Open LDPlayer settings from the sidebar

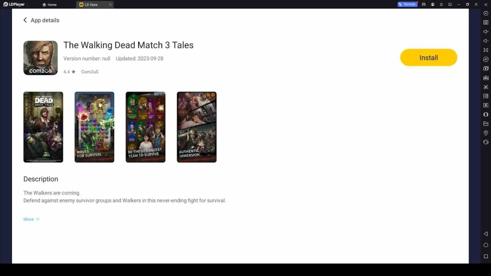(486, 13)
